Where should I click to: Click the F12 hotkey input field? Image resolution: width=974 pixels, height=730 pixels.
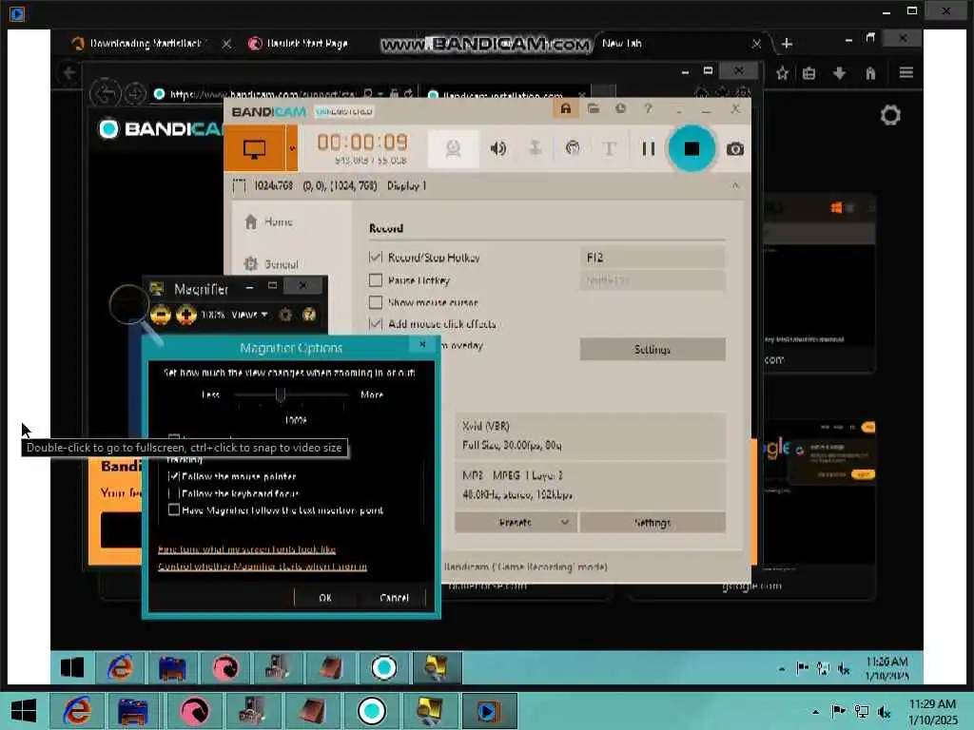(653, 257)
